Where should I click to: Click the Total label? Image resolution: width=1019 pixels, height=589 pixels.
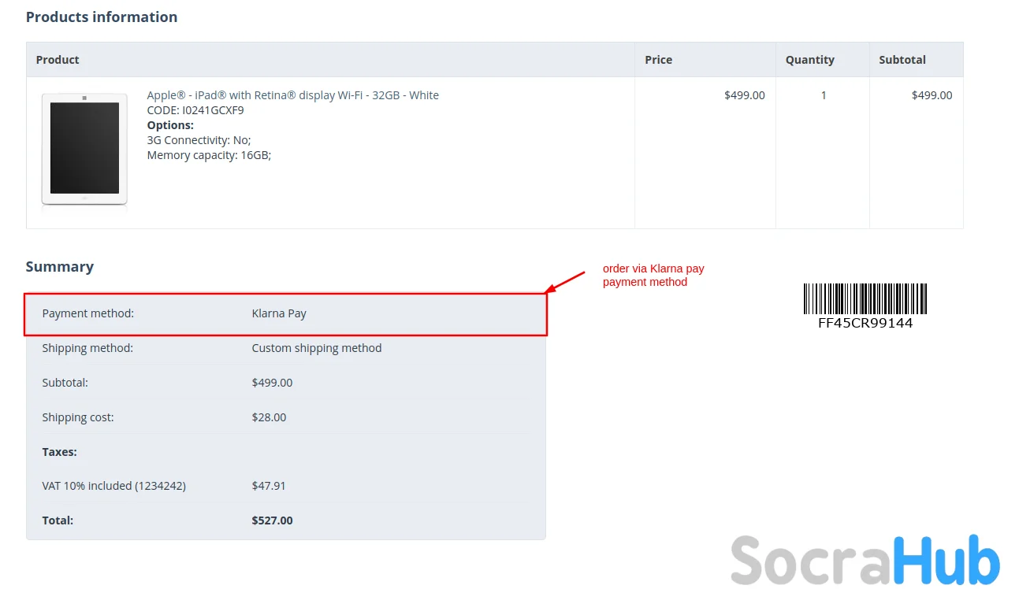point(58,520)
